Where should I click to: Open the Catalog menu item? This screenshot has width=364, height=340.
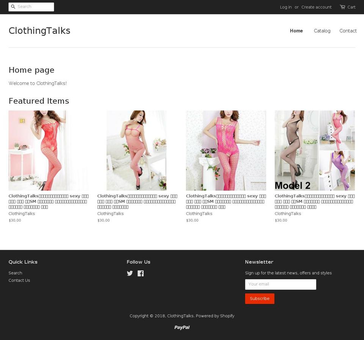point(322,31)
